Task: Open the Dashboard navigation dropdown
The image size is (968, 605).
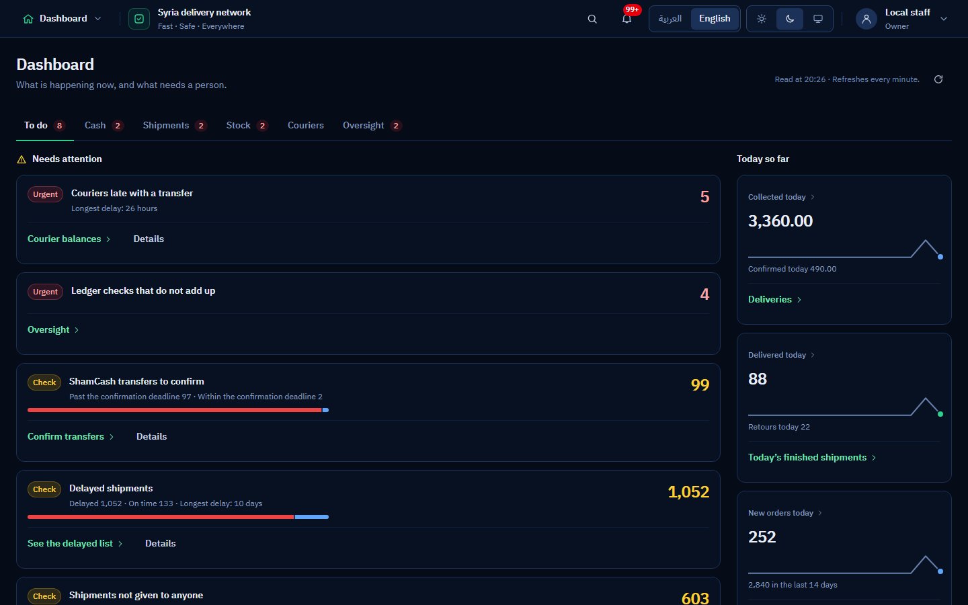Action: click(x=62, y=19)
